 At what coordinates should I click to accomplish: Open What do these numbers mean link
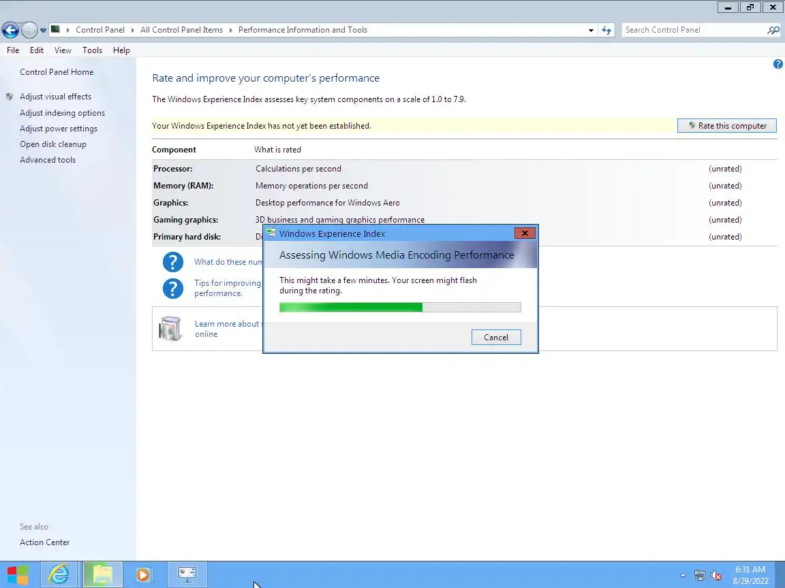coord(228,262)
